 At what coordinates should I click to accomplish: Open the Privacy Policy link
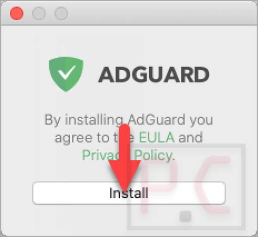point(128,156)
